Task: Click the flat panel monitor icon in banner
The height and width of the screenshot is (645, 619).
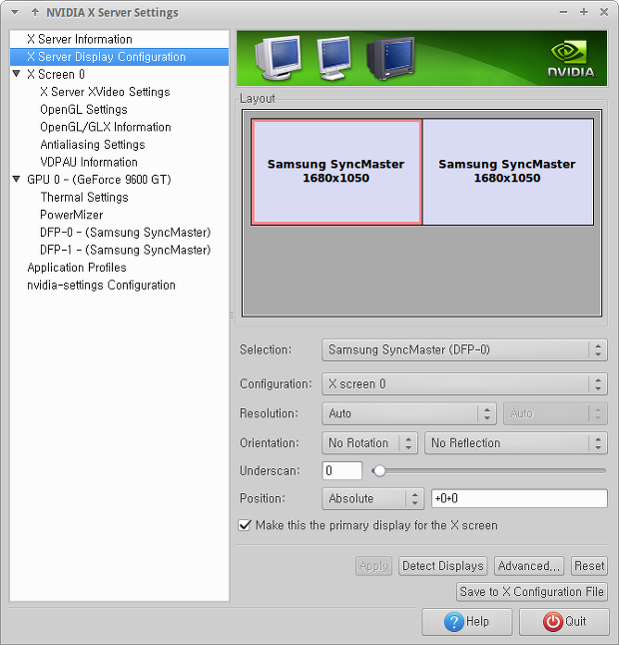Action: [x=333, y=58]
